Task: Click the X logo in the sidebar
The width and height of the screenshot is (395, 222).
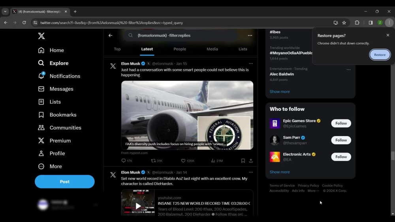Action: [x=41, y=36]
